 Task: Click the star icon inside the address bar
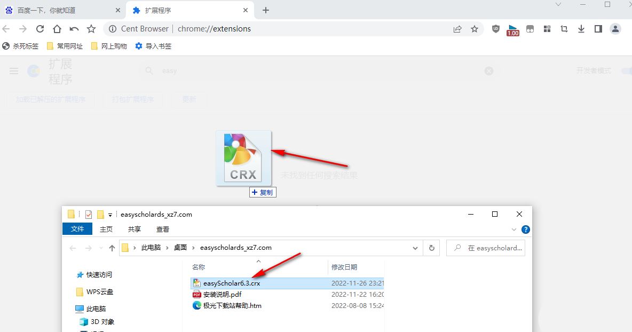pos(475,29)
